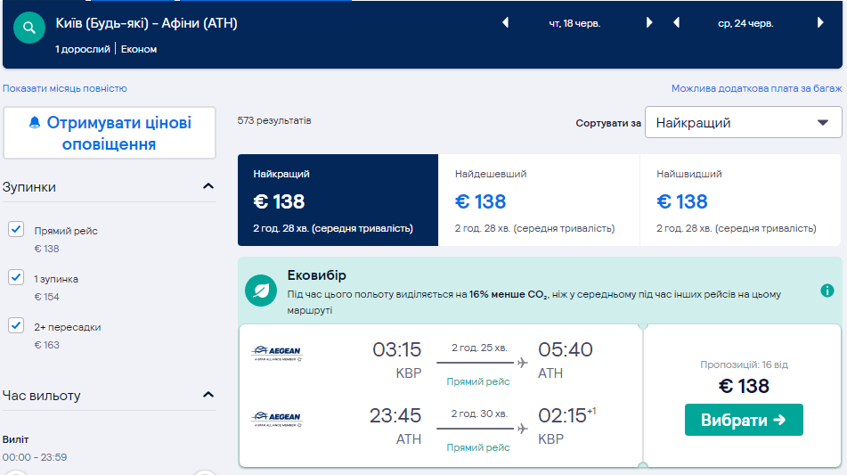Screen dimensions: 847x475
Task: Collapse the Зупинки filter section
Action: point(208,187)
